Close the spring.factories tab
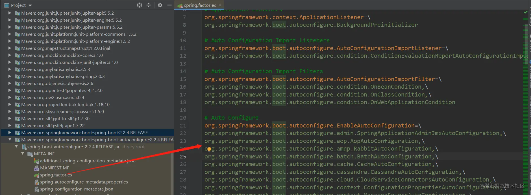The image size is (531, 195). [x=220, y=5]
